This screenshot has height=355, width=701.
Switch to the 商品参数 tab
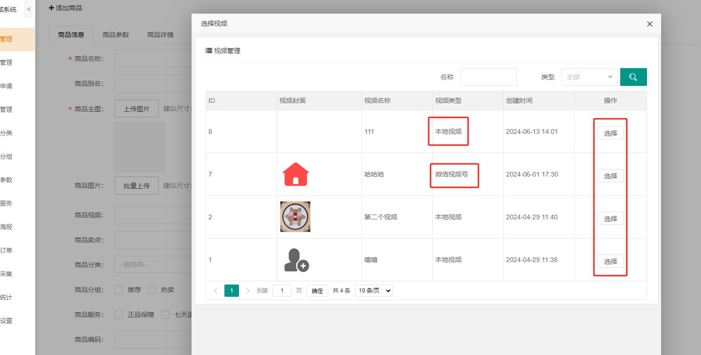pos(116,35)
